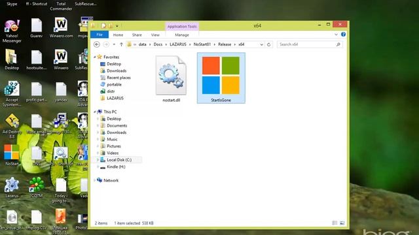Select the 'Today i going to' desktop file
Image resolution: width=419 pixels, height=235 pixels.
[61, 191]
